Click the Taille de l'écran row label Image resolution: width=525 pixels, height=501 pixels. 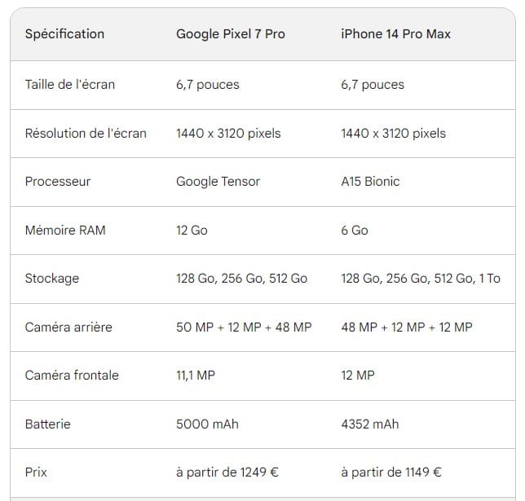tap(70, 85)
